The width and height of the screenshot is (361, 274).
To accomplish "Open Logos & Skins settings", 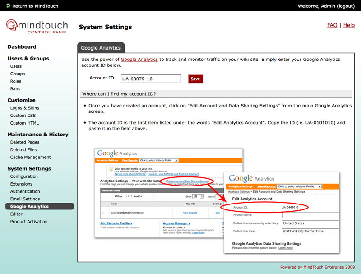I will [x=25, y=108].
